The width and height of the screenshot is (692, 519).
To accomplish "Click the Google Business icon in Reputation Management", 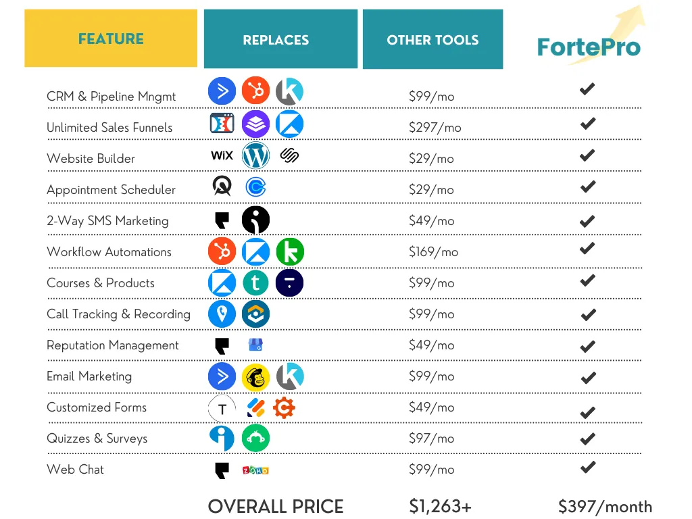I will (x=255, y=345).
